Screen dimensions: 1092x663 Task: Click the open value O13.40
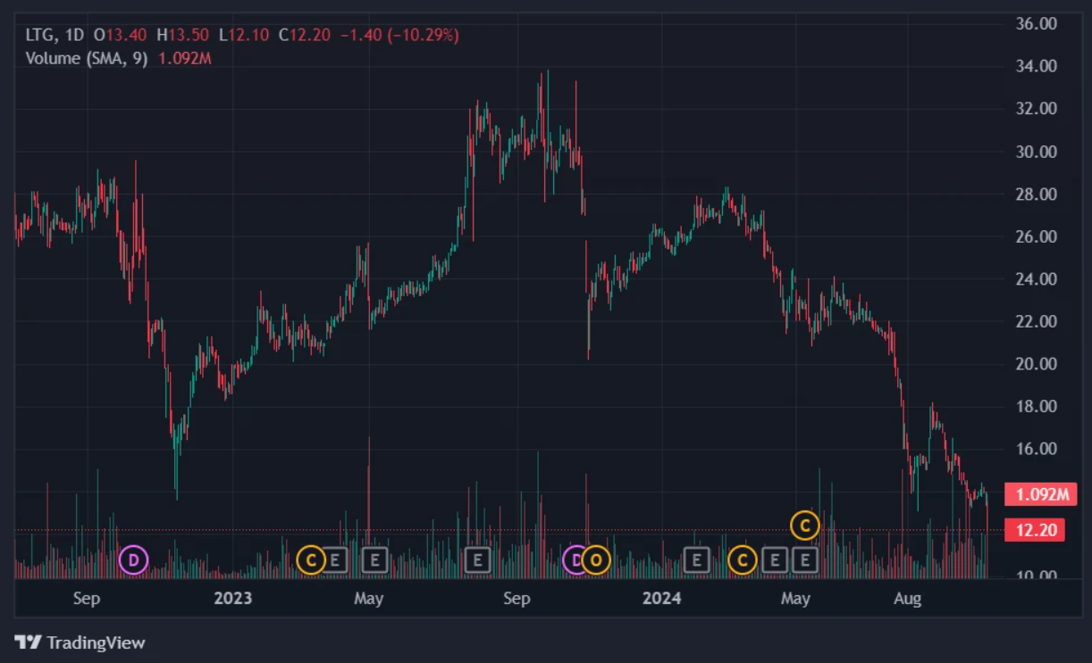(122, 36)
